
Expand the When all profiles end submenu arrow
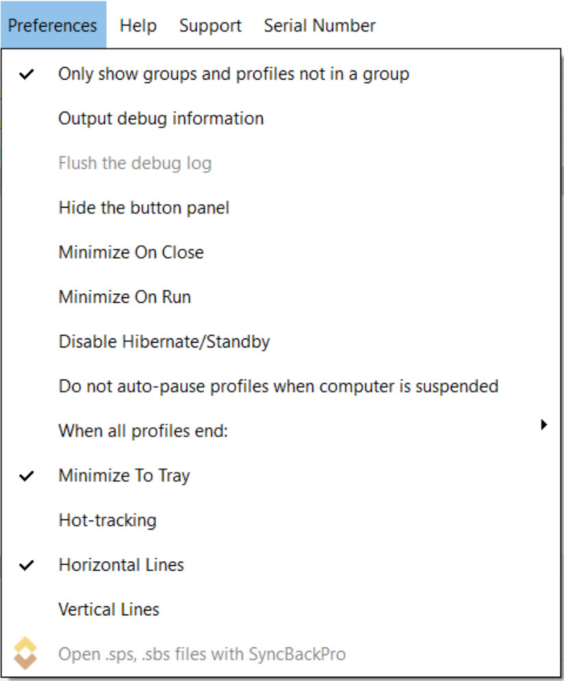[x=543, y=425]
